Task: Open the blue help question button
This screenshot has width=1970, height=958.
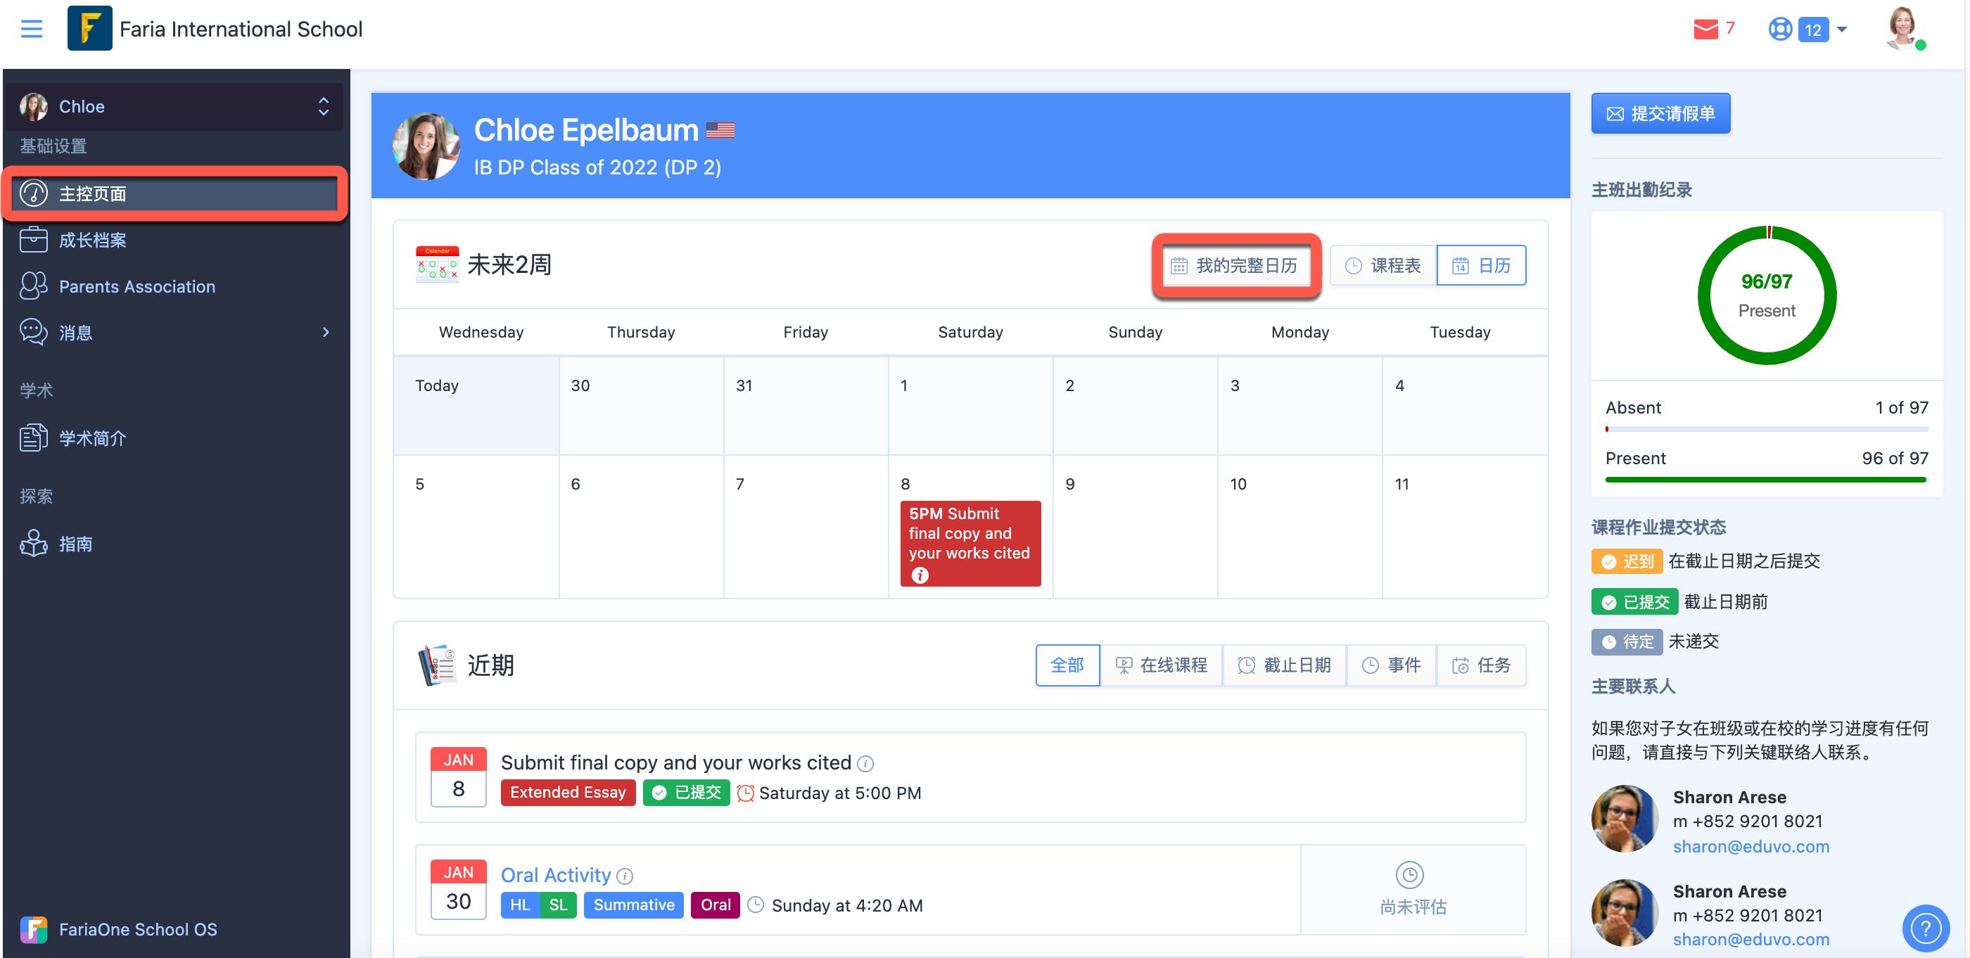Action: click(1926, 928)
